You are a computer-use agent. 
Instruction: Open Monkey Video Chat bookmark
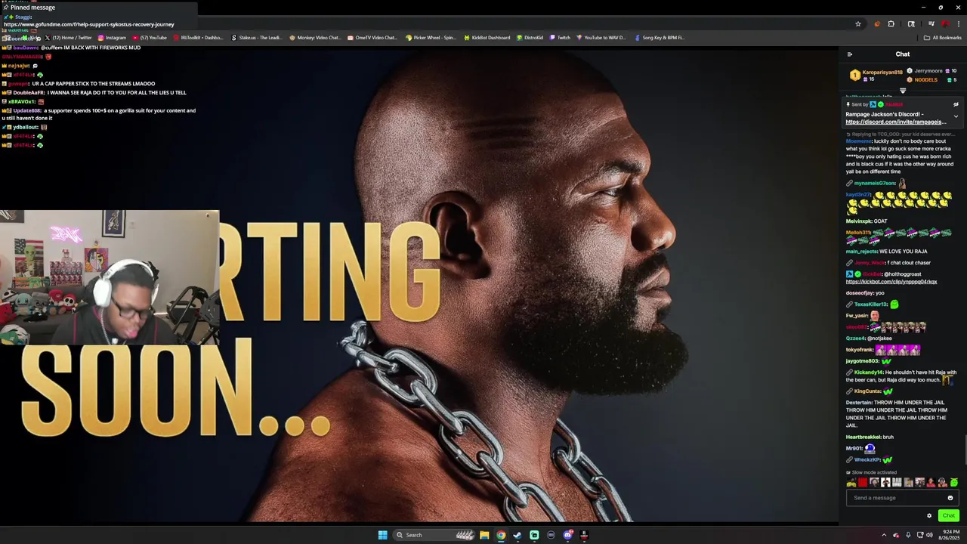pyautogui.click(x=315, y=38)
